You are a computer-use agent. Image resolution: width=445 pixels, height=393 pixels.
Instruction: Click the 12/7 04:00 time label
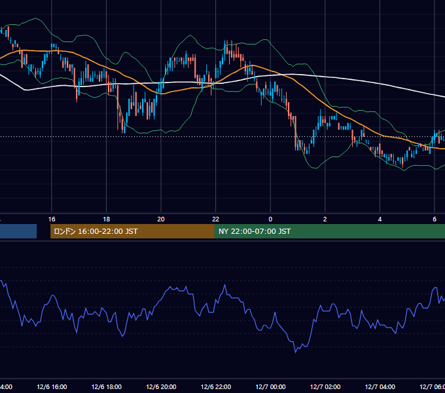coord(380,386)
